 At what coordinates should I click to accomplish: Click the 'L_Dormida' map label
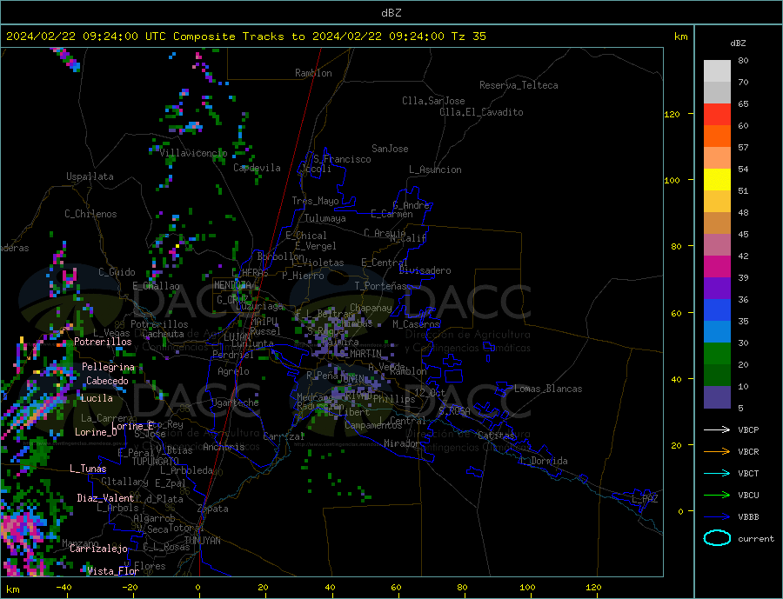pyautogui.click(x=545, y=461)
